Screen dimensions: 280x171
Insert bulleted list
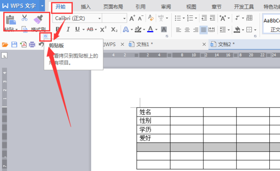pyautogui.click(x=178, y=18)
